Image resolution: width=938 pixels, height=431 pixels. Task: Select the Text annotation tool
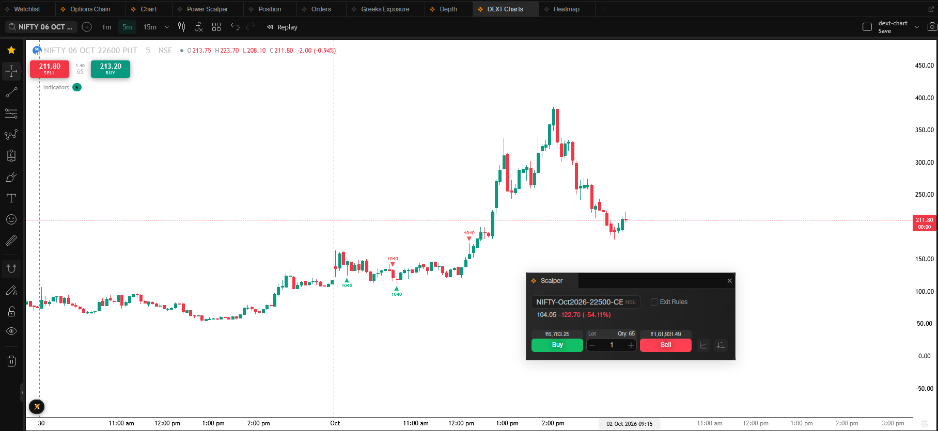(x=11, y=198)
